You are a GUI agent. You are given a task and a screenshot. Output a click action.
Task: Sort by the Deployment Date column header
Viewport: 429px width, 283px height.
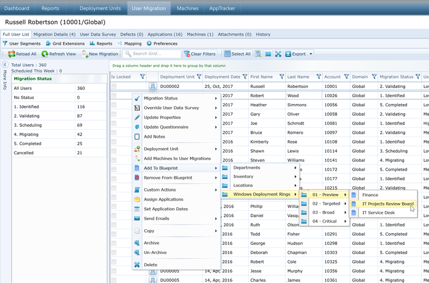point(222,77)
